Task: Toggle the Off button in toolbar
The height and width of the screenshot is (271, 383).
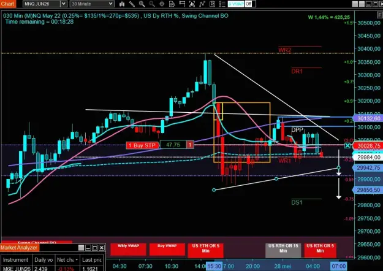Action: 250,4
